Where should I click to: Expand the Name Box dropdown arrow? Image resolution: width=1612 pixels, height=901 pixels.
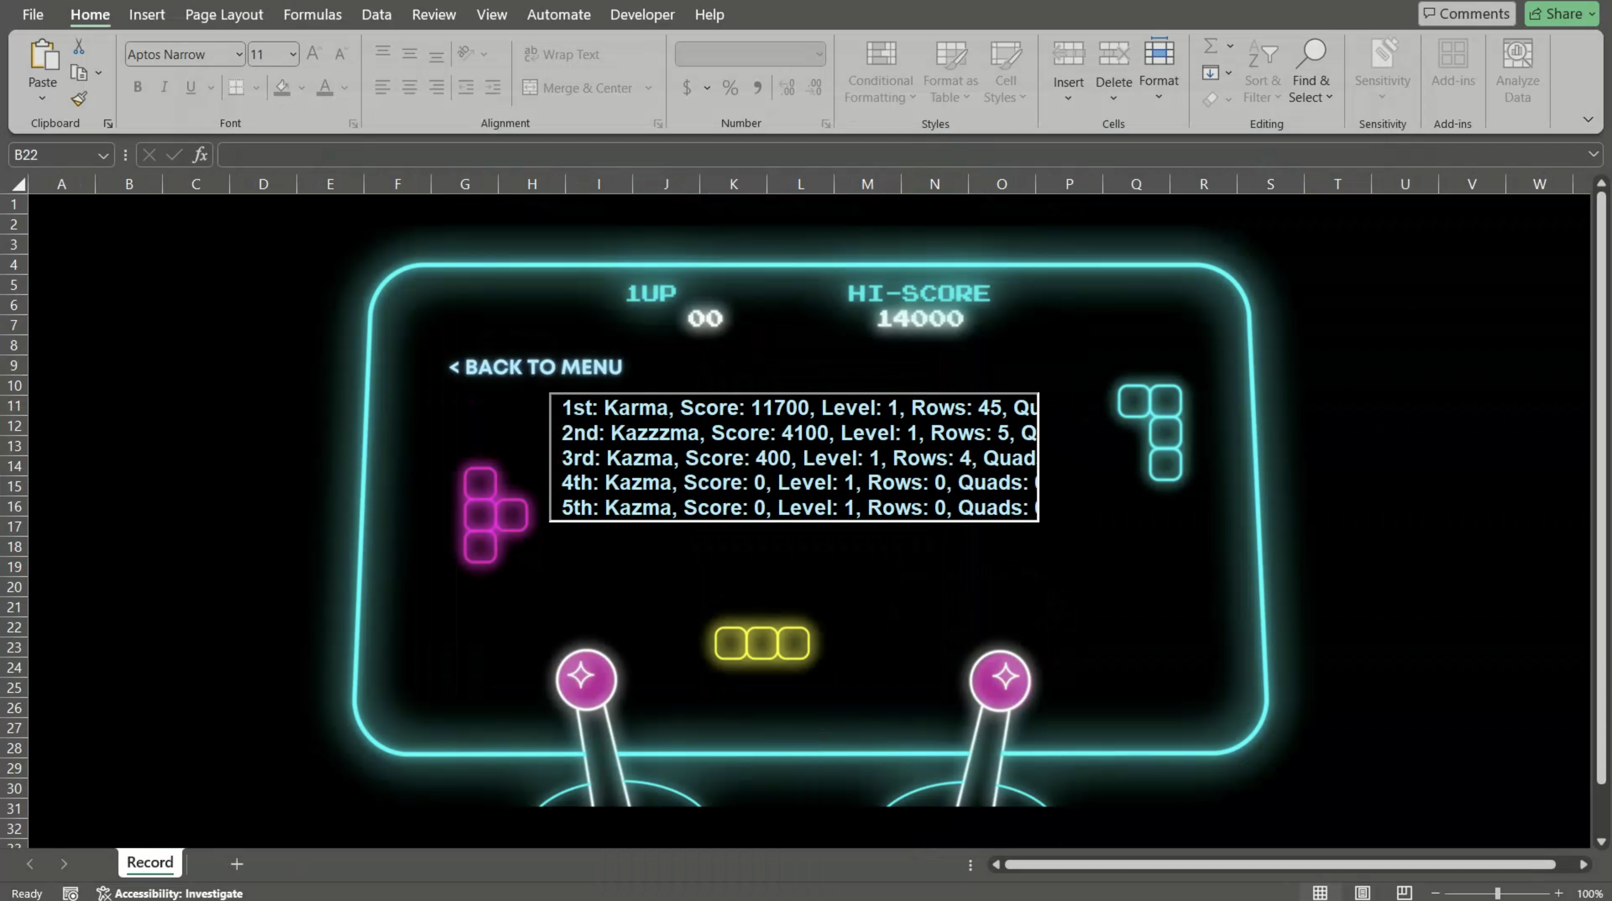(102, 155)
